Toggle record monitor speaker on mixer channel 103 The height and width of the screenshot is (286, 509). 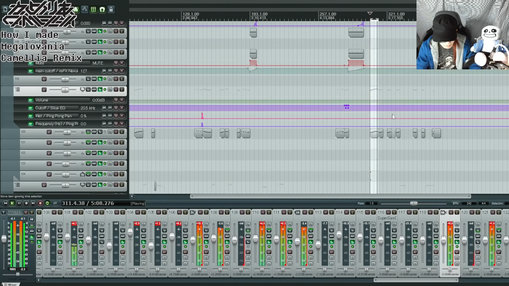[x=123, y=258]
